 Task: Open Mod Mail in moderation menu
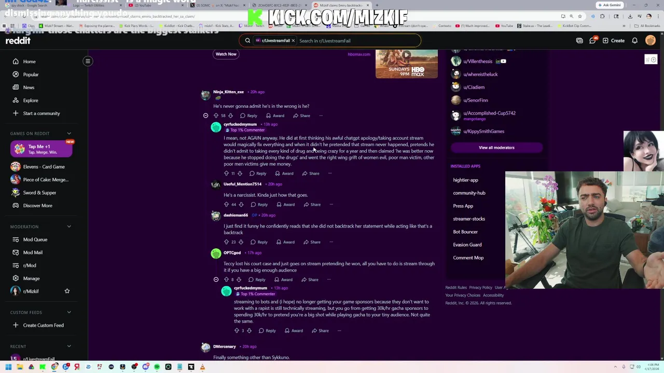click(33, 253)
